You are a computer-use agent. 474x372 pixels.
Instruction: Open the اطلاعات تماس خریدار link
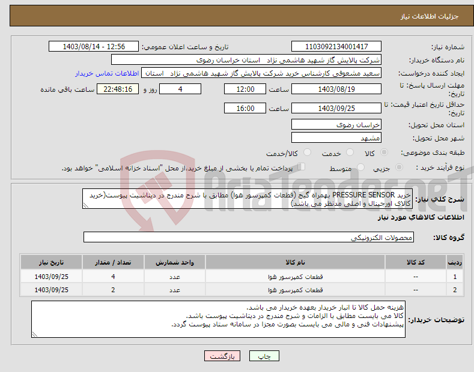[x=107, y=73]
